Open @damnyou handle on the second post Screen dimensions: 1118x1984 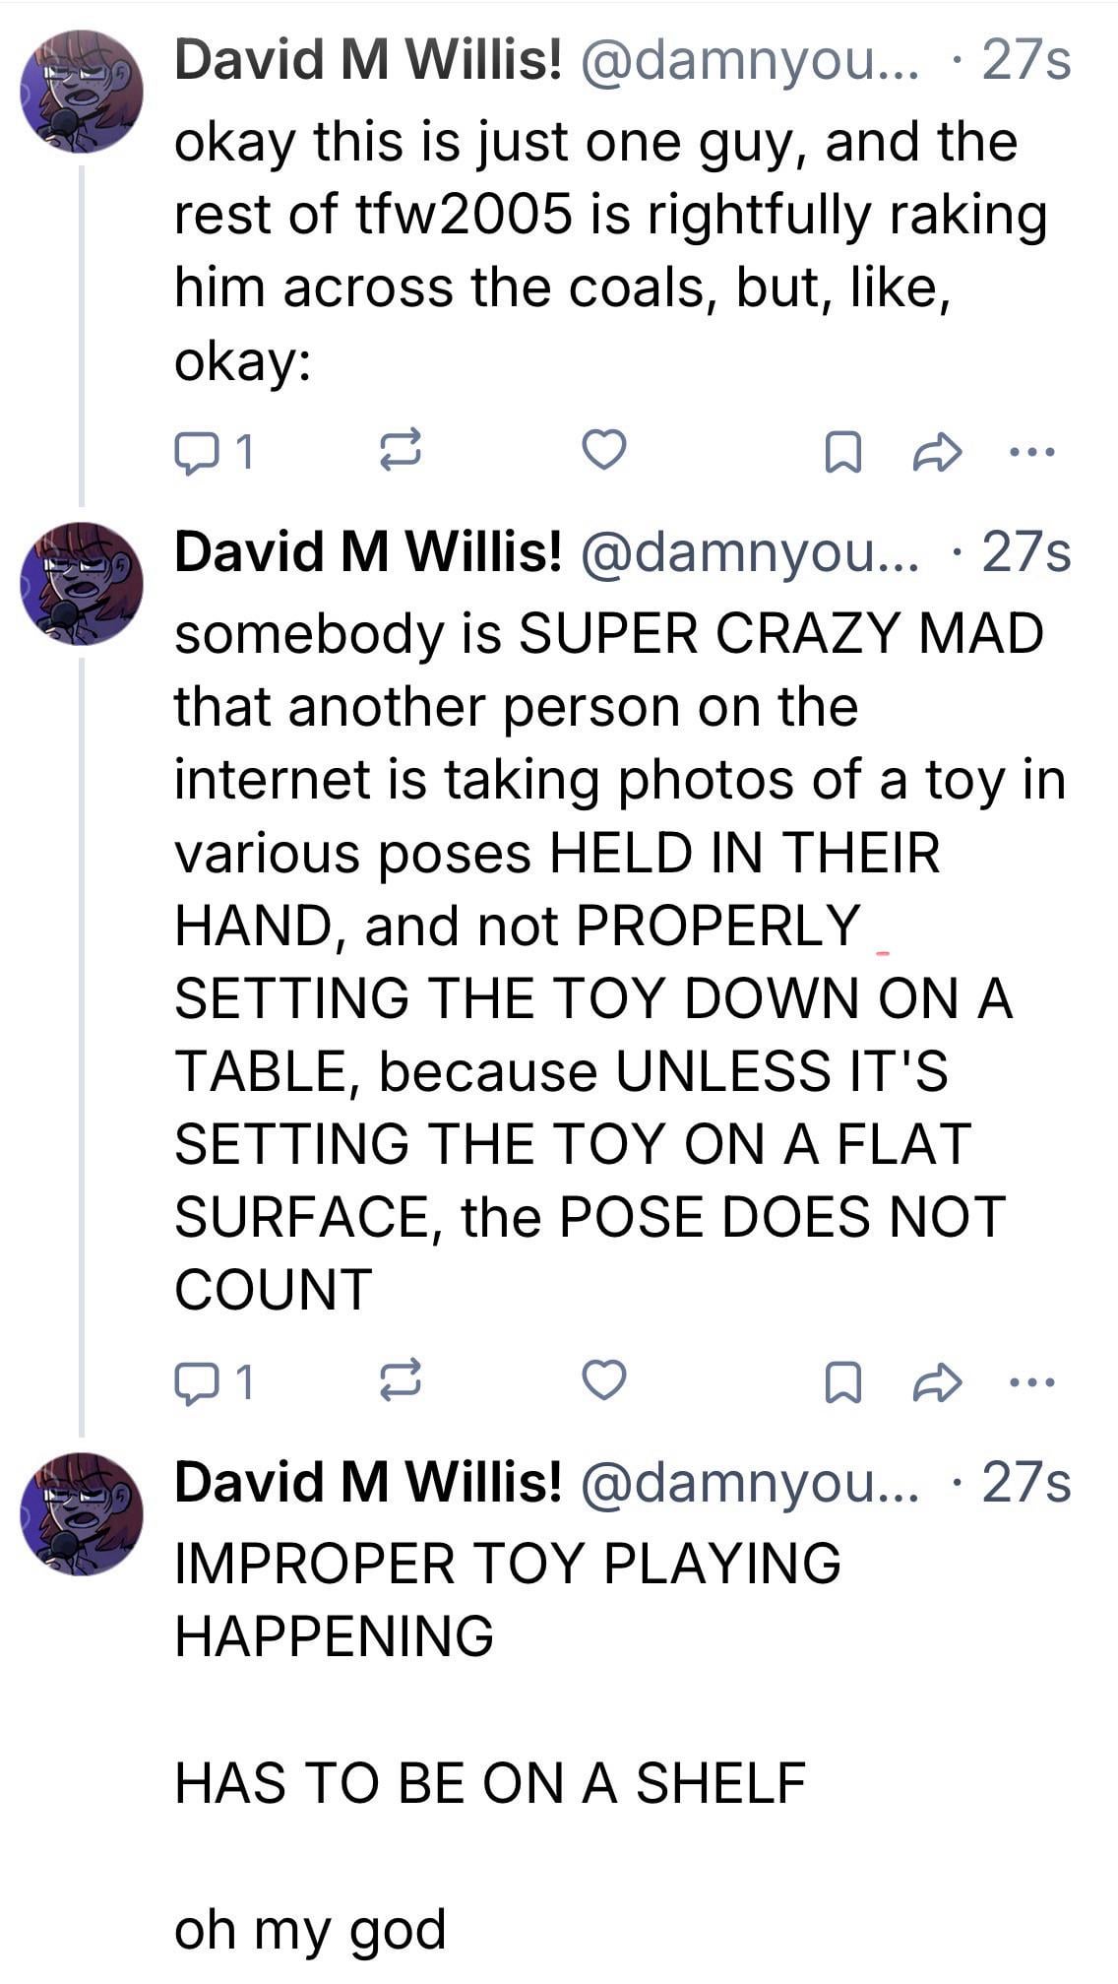[x=750, y=552]
